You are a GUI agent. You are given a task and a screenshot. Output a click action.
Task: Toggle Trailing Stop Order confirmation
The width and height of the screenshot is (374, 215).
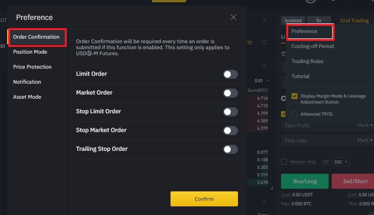(x=230, y=149)
